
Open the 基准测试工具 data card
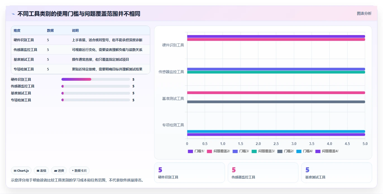point(336,173)
